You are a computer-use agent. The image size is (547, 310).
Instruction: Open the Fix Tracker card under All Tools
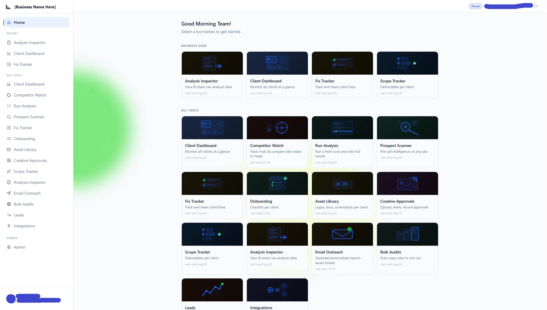coord(212,195)
